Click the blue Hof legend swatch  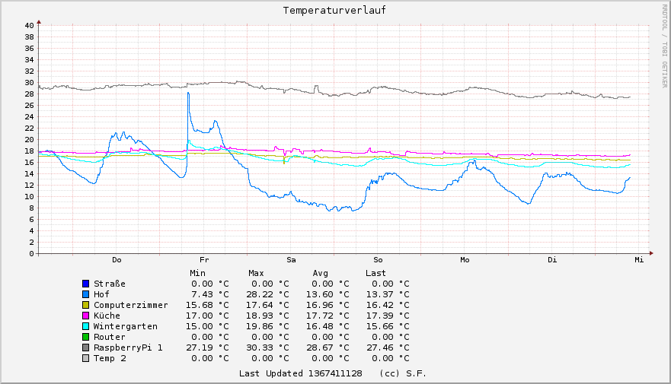point(86,294)
